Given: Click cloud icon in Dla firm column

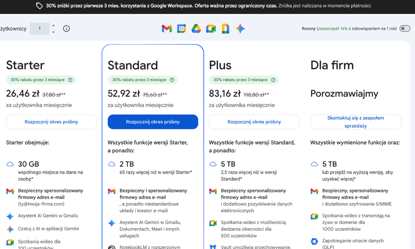Looking at the screenshot, I should [x=314, y=164].
